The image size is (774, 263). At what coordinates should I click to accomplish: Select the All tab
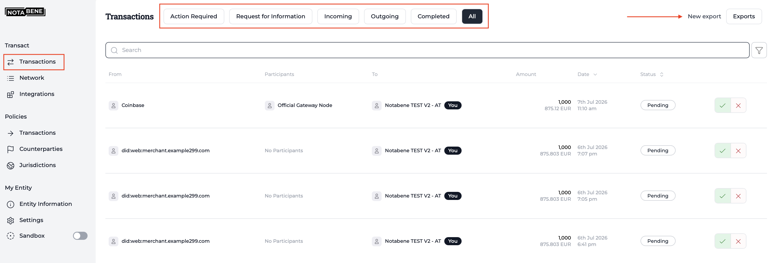[472, 16]
